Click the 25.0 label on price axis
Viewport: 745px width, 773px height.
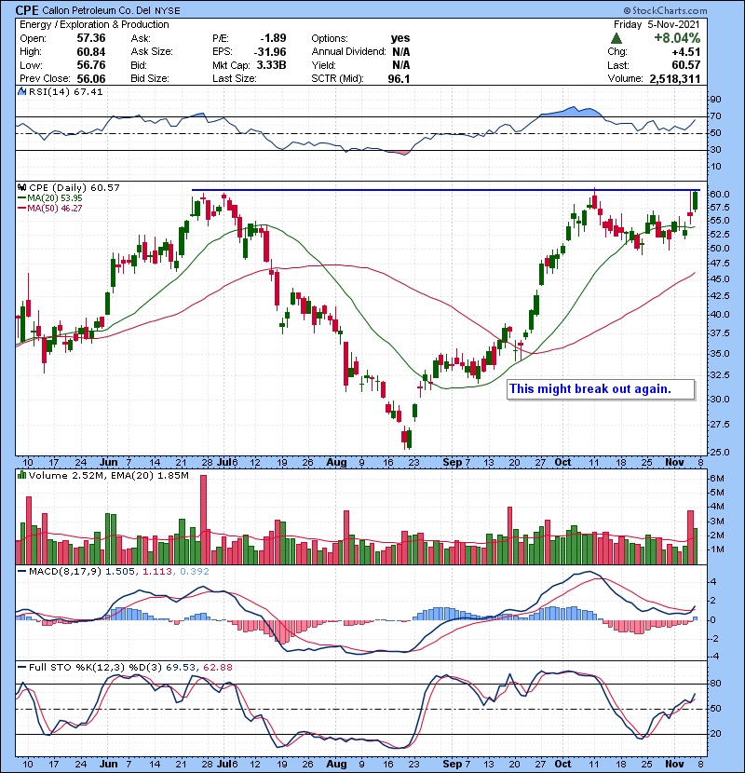coord(720,452)
